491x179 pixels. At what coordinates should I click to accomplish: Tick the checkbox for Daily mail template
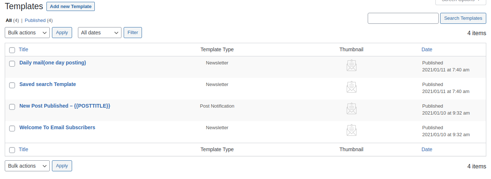12,63
